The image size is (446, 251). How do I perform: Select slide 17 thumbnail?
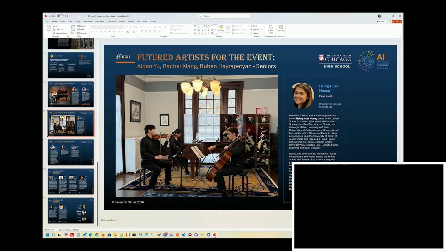(x=71, y=152)
